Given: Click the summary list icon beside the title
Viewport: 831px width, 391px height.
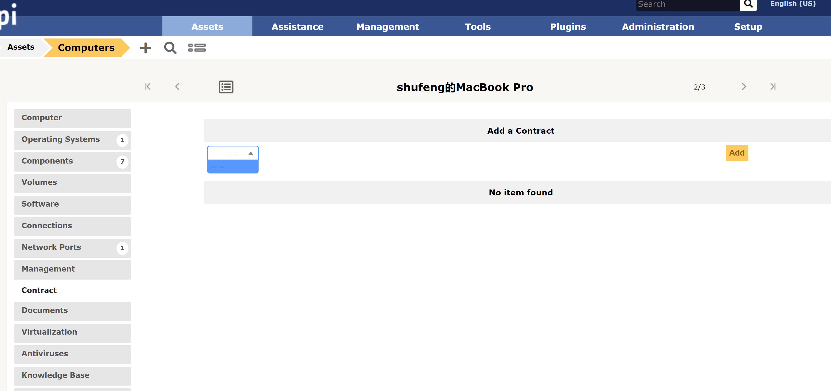Looking at the screenshot, I should (226, 87).
